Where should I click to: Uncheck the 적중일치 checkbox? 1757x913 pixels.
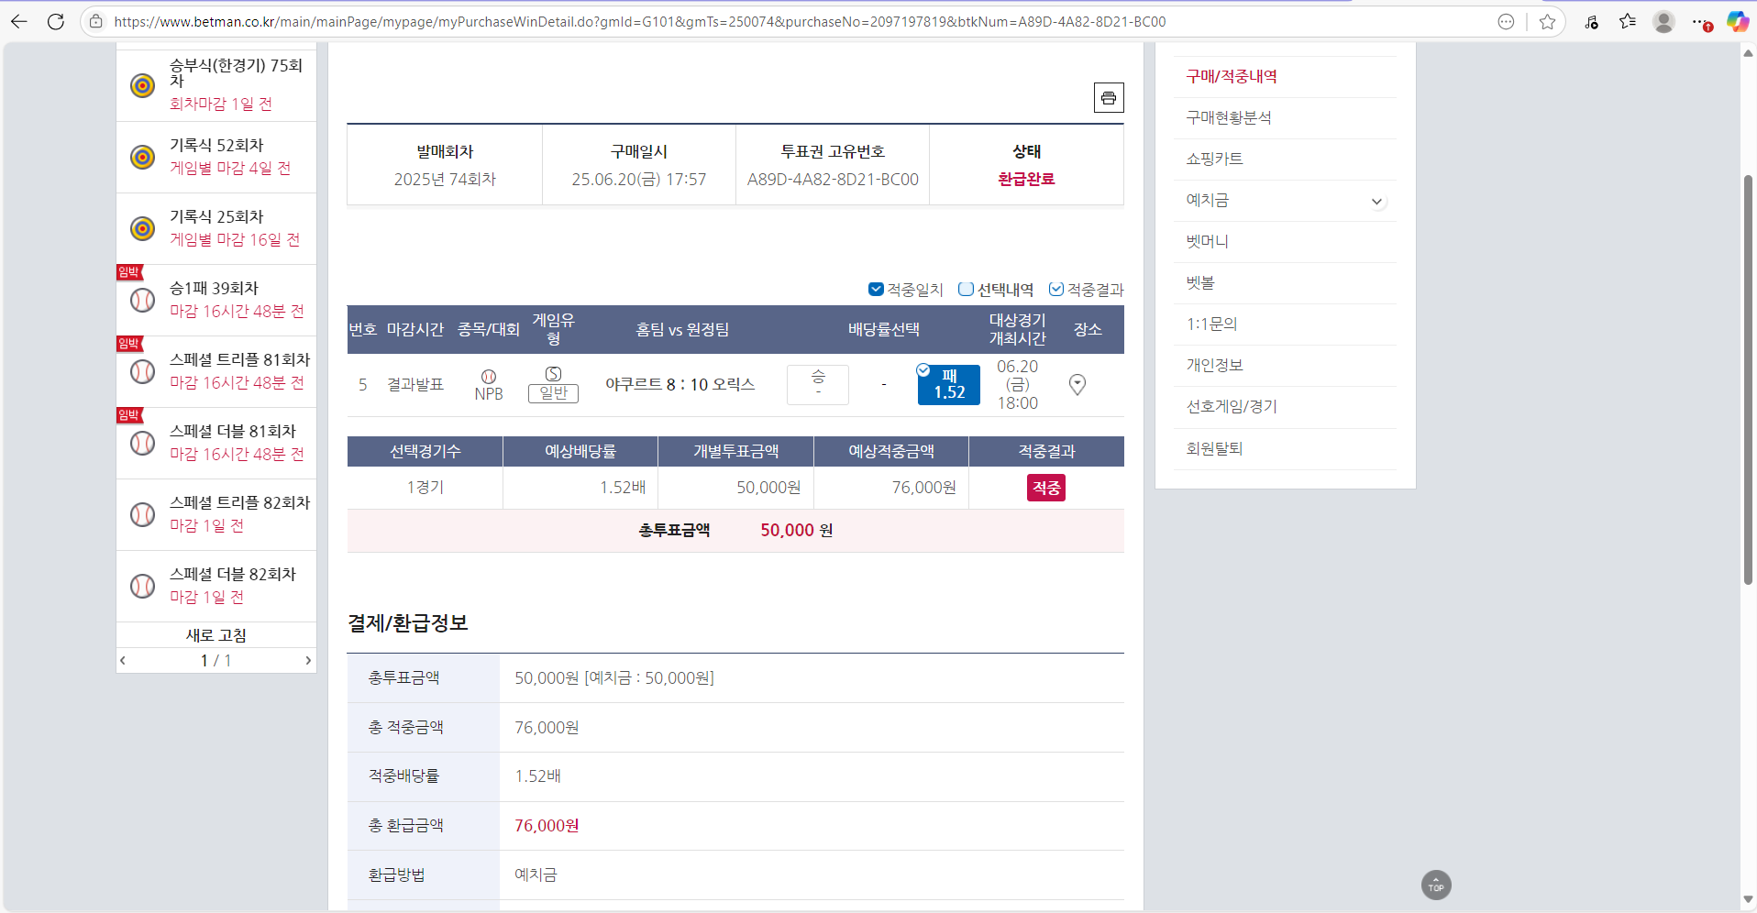[876, 290]
